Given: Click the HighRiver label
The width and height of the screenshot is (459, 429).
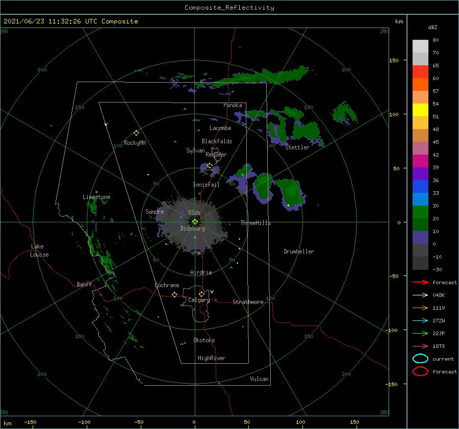Looking at the screenshot, I should pos(212,358).
